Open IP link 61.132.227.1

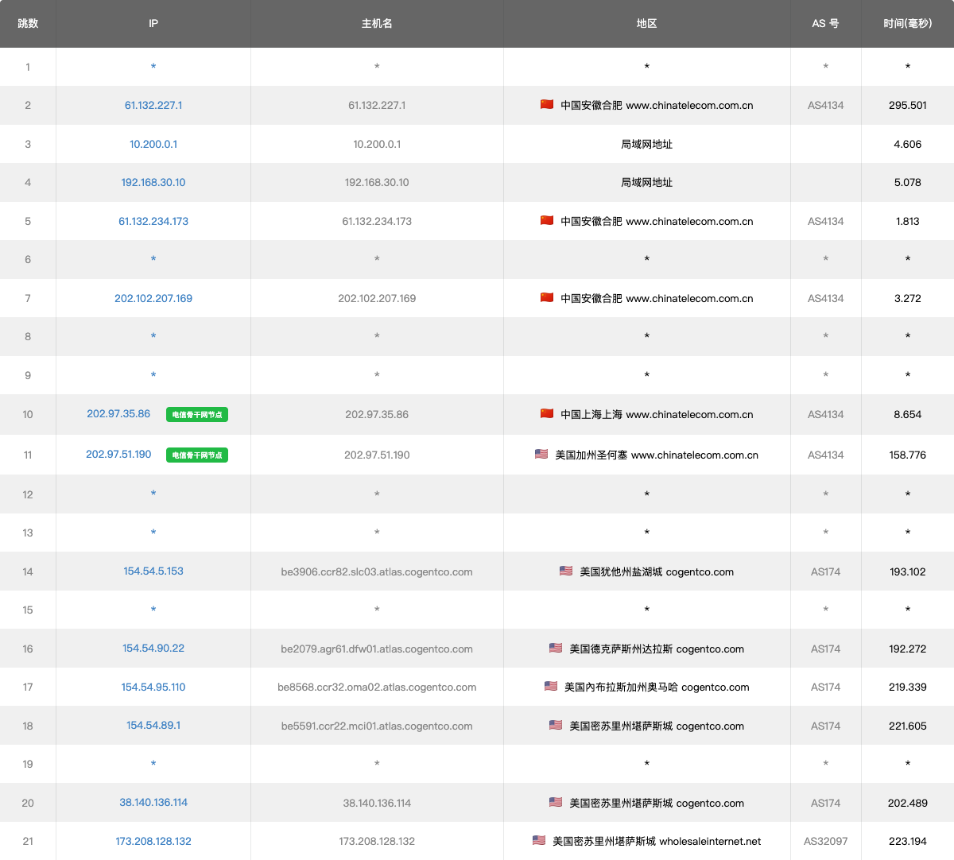coord(153,105)
